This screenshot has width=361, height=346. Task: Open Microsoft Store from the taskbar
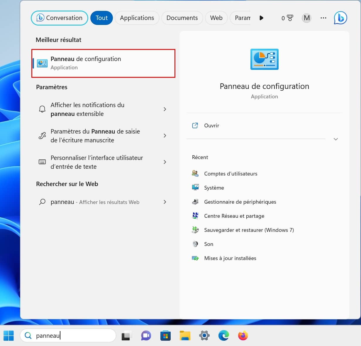pyautogui.click(x=165, y=335)
